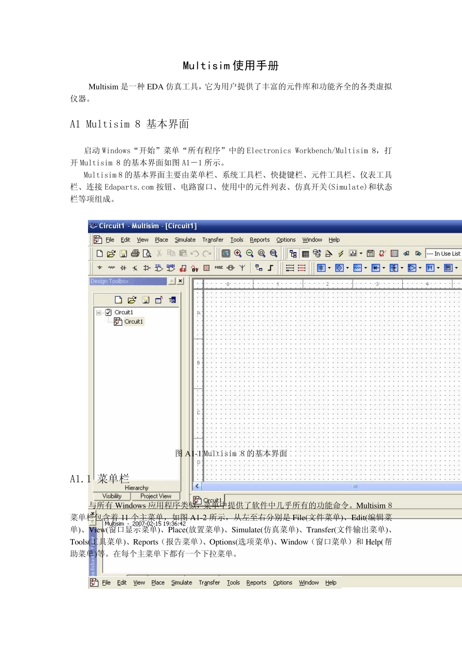Switch to the Project View tab

click(x=156, y=496)
